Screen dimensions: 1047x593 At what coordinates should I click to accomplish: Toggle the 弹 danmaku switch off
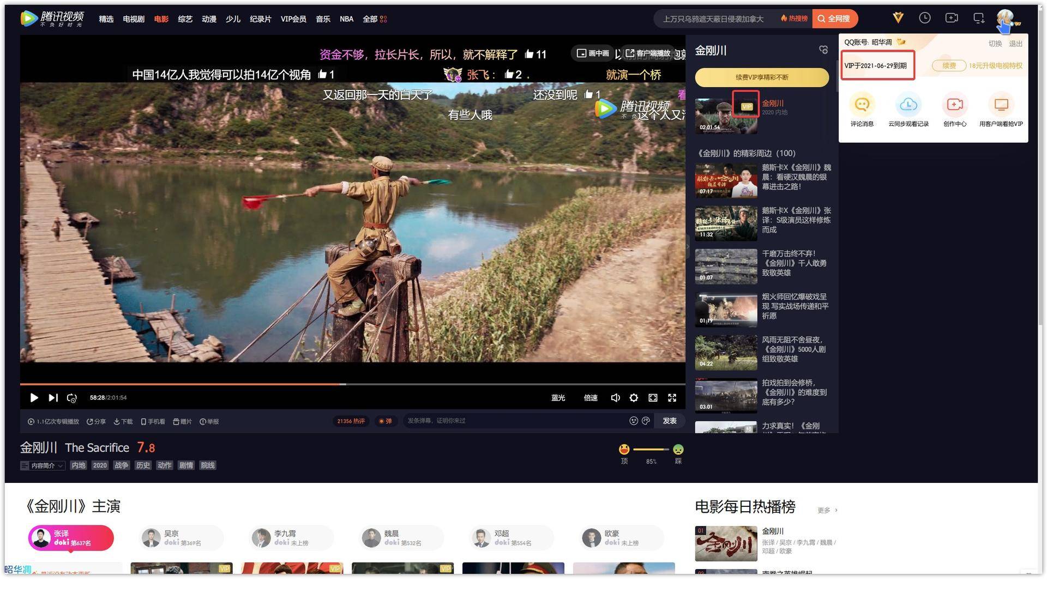[x=386, y=421]
